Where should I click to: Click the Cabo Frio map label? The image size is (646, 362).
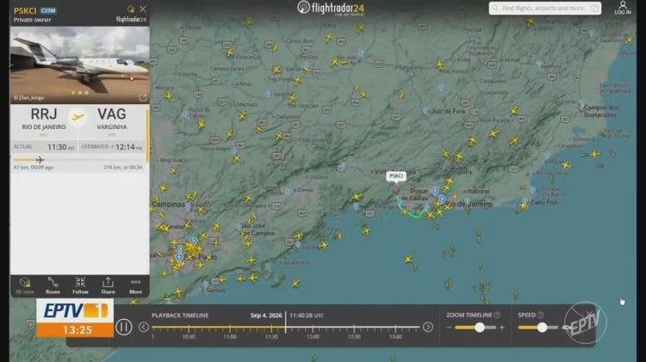pos(544,202)
